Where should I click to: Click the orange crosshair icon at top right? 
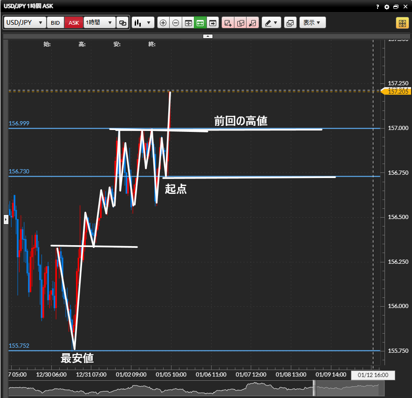[402, 23]
